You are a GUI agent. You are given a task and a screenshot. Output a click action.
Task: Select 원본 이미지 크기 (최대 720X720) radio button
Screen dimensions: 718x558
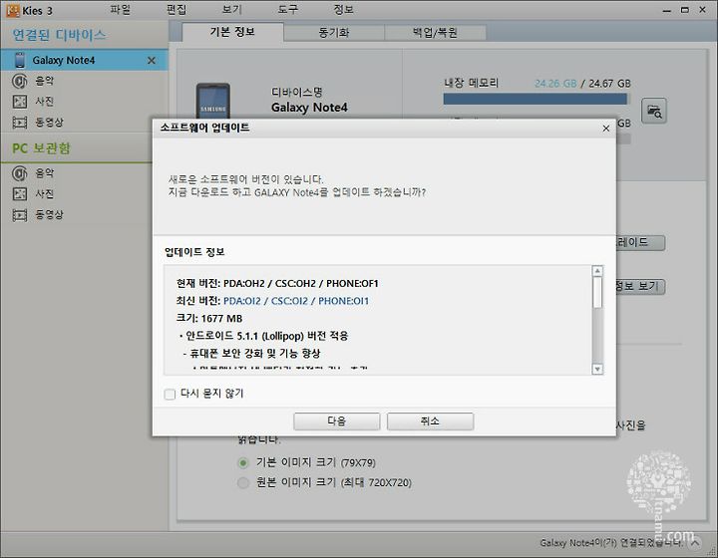[x=243, y=482]
